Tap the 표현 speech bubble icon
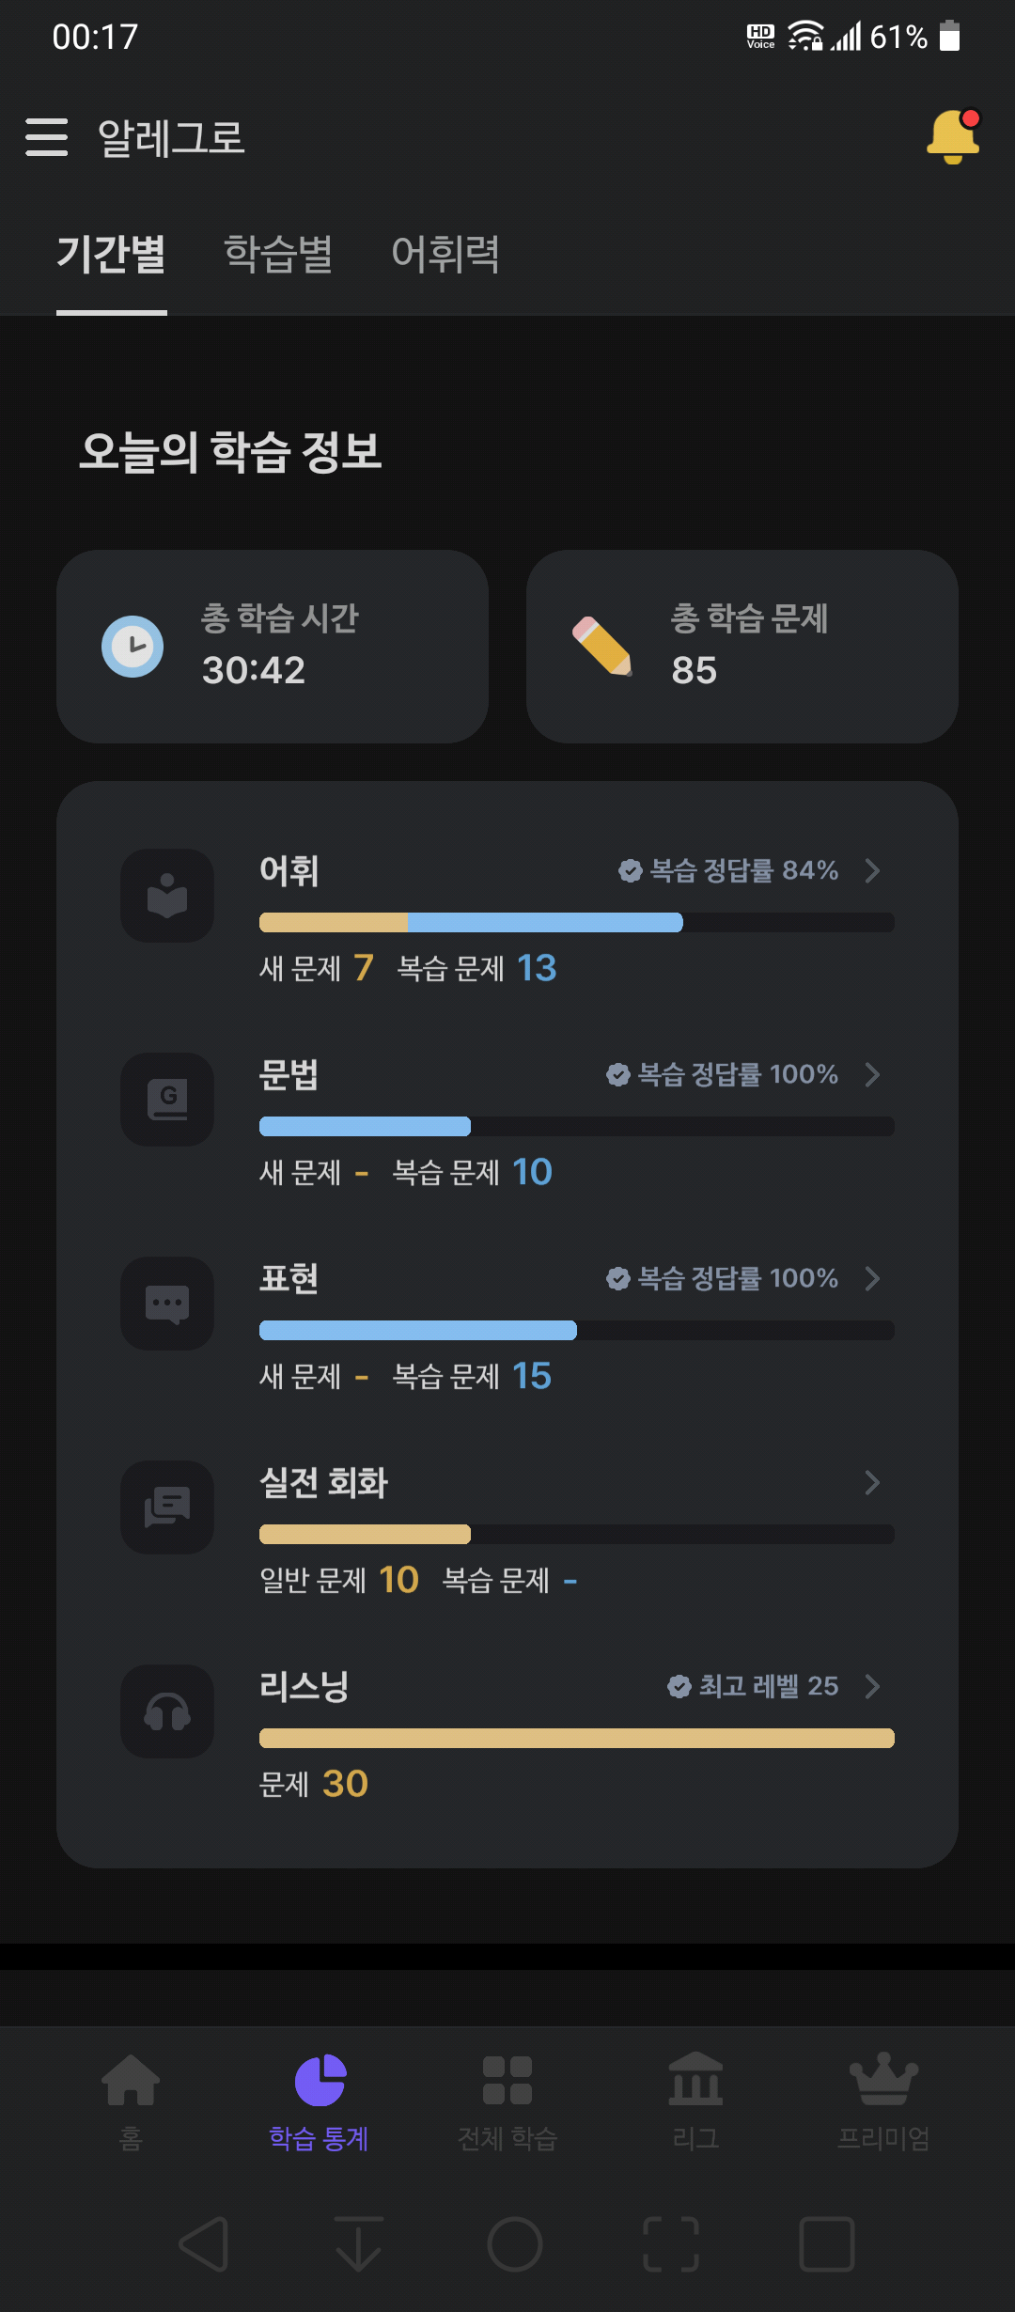Viewport: 1015px width, 2312px height. click(x=167, y=1304)
